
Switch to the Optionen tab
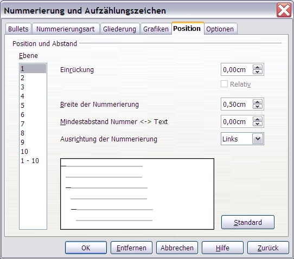(220, 29)
